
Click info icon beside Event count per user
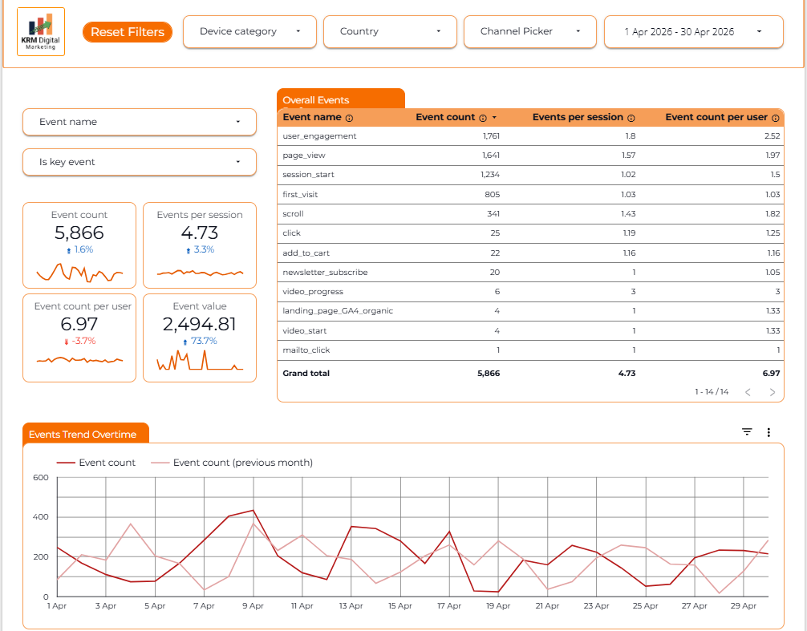coord(775,119)
